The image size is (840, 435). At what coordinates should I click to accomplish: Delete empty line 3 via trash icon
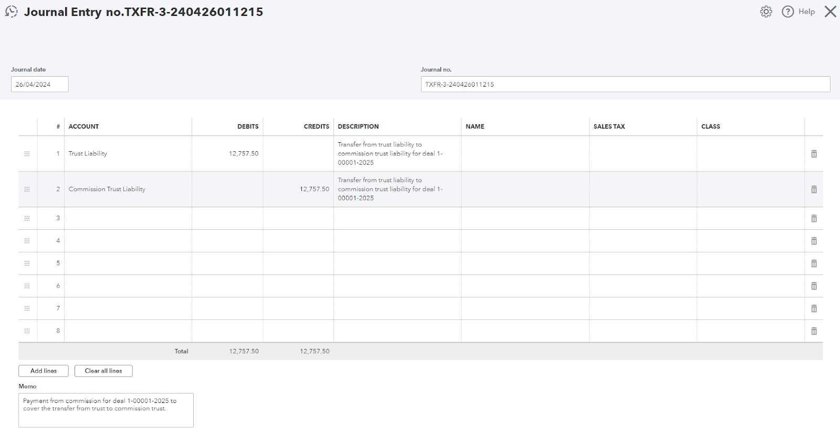click(x=814, y=218)
